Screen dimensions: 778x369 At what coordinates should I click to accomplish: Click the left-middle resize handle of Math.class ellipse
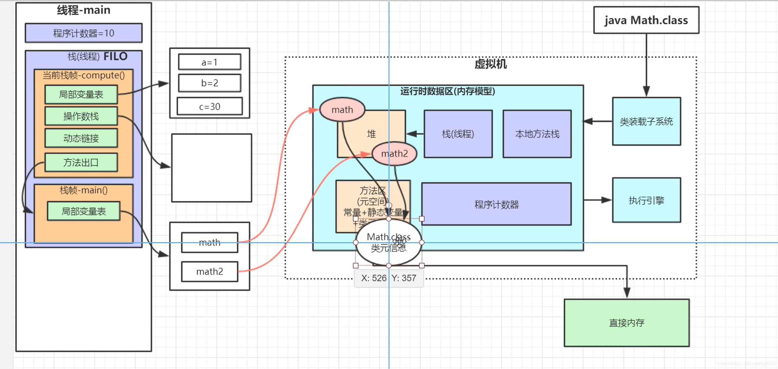pos(356,242)
